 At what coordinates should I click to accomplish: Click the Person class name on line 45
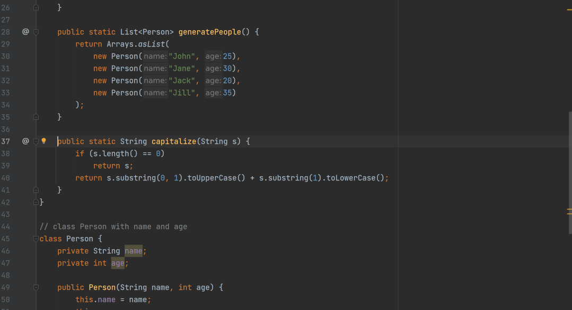[x=80, y=239]
